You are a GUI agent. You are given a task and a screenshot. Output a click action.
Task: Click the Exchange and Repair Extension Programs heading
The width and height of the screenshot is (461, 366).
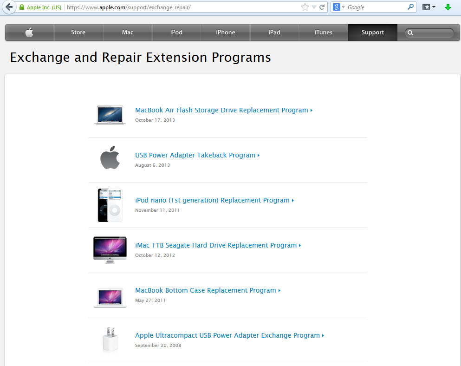(140, 58)
